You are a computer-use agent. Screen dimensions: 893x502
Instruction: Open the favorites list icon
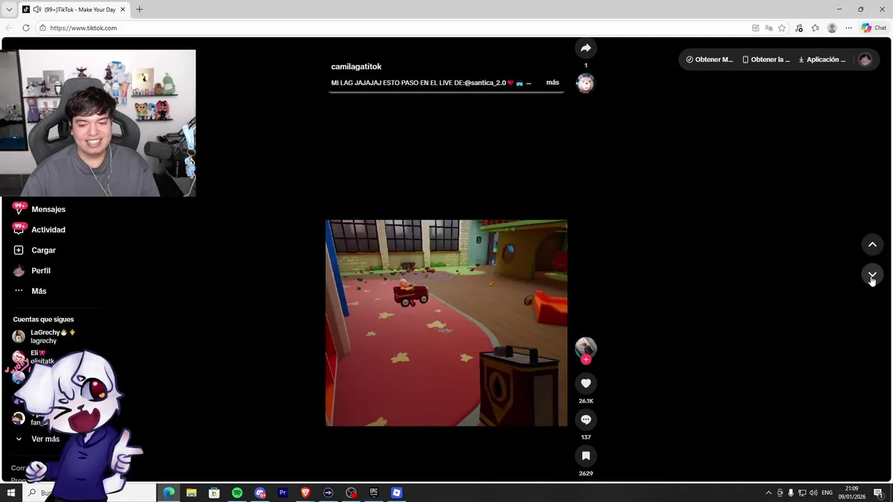click(815, 28)
